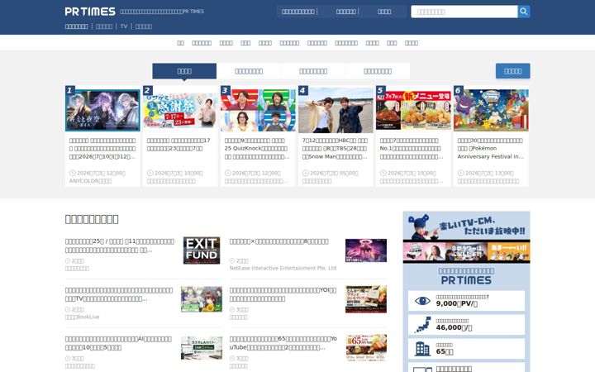Open rank 4 Snow Man beach thumbnail
This screenshot has width=595, height=372.
[336, 111]
